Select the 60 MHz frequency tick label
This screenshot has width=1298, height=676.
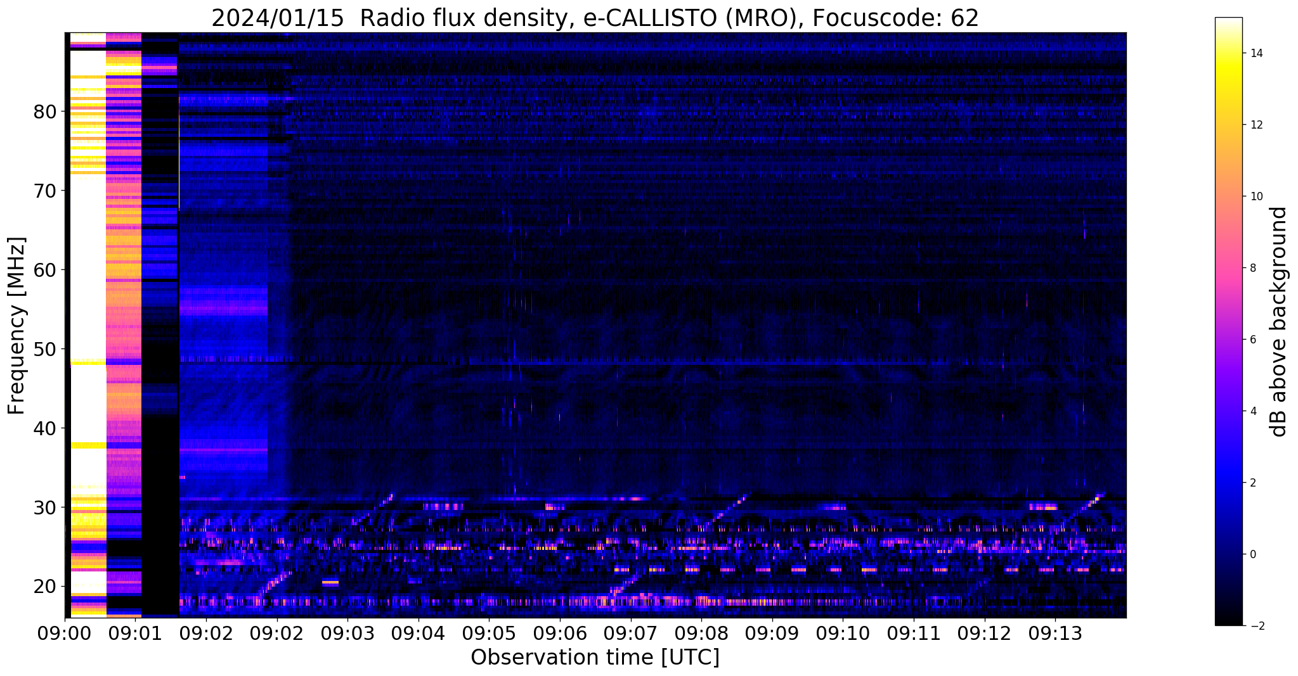point(46,270)
